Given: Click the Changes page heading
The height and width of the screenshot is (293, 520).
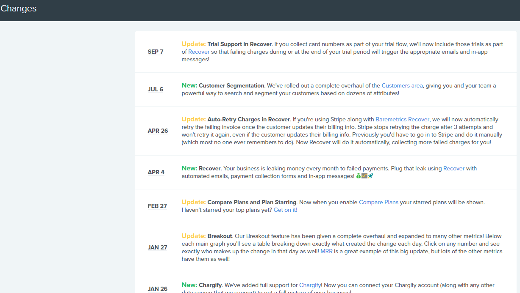Looking at the screenshot, I should coord(18,8).
